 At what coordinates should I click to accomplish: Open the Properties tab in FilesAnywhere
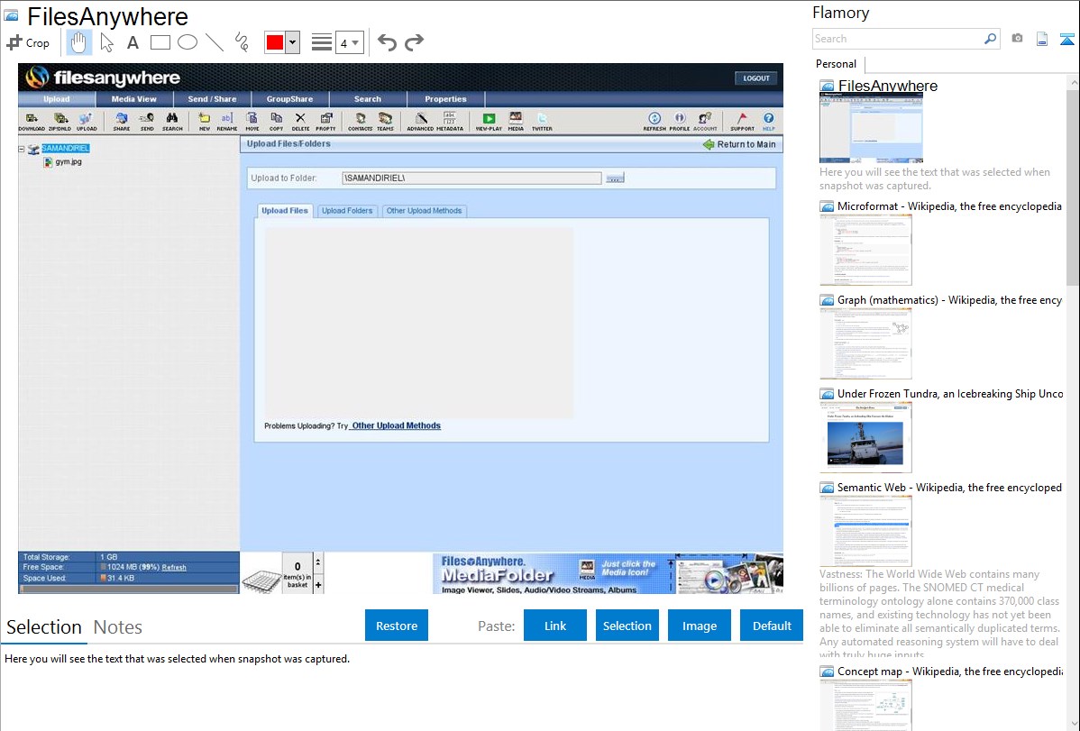pos(445,99)
